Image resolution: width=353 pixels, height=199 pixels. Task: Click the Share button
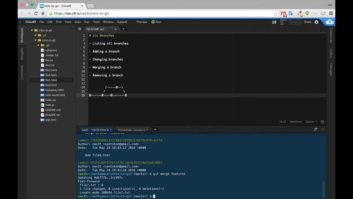(x=308, y=22)
